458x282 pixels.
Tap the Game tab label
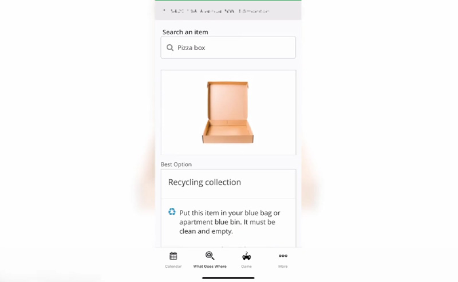click(246, 266)
